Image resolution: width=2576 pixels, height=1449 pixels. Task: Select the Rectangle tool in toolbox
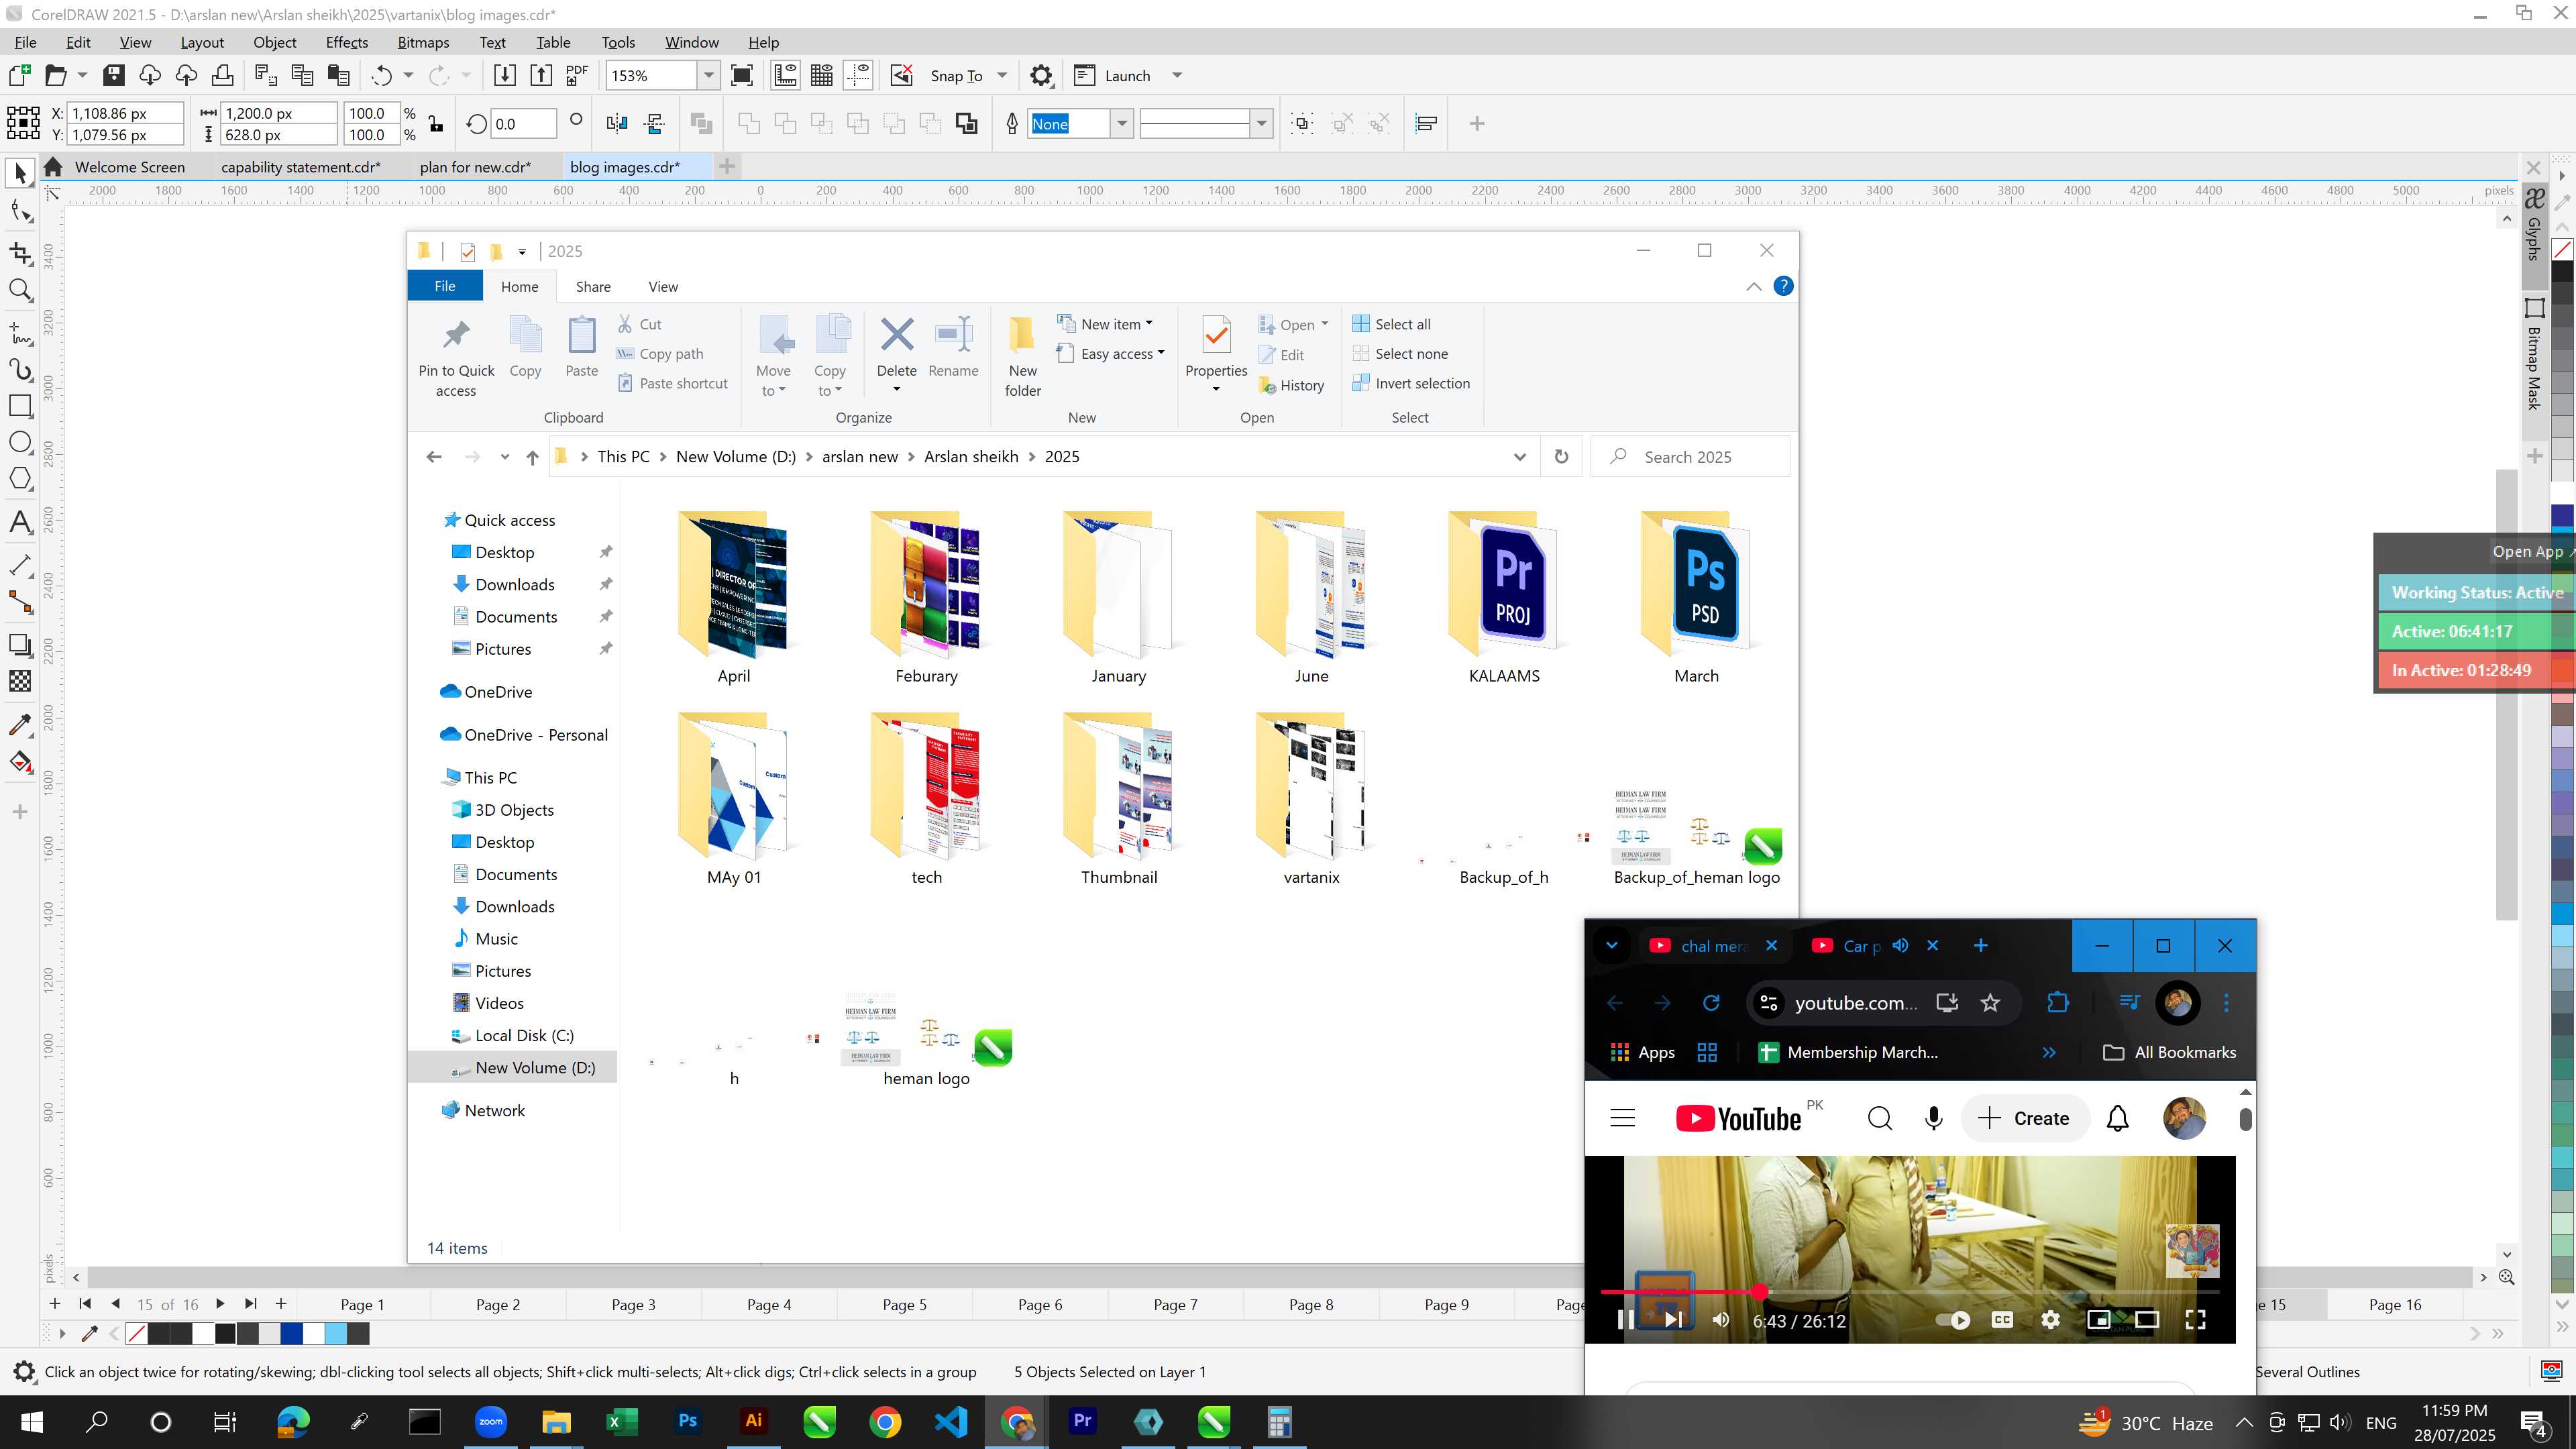coord(20,406)
